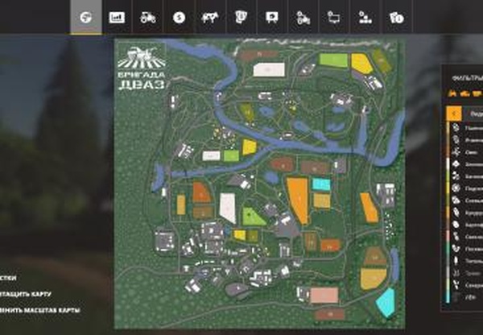Select cyan field beside the large orange field
Screen dimensions: 483x335
[x=321, y=184]
